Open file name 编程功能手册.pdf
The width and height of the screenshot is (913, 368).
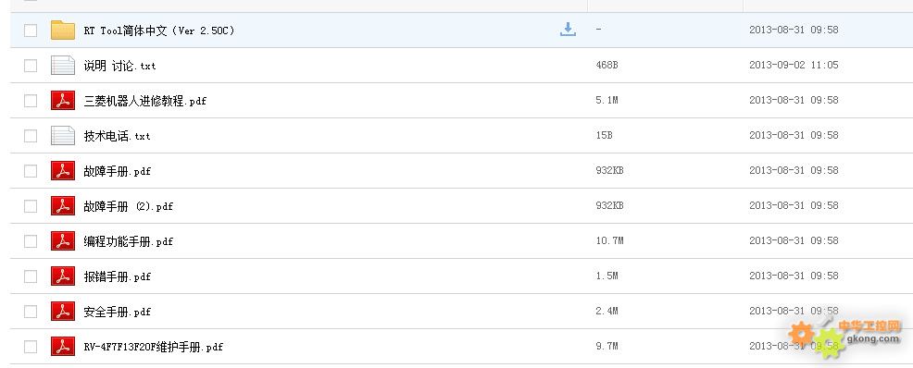pos(128,241)
